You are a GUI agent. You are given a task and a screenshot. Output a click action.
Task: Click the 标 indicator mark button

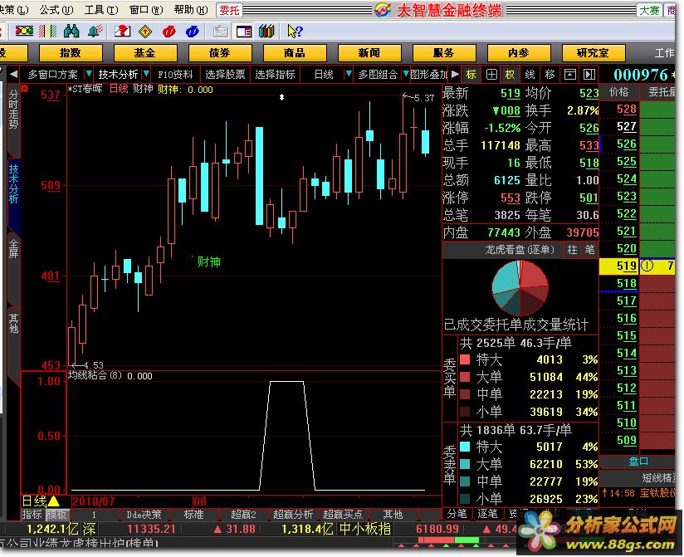(x=471, y=75)
